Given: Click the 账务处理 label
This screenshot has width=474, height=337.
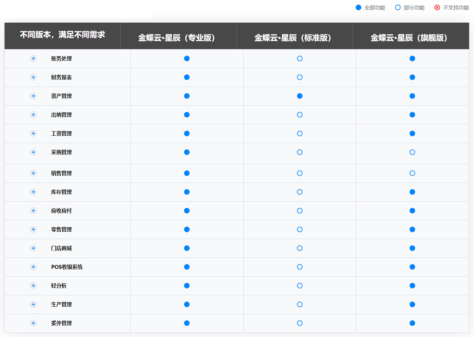Looking at the screenshot, I should point(61,58).
